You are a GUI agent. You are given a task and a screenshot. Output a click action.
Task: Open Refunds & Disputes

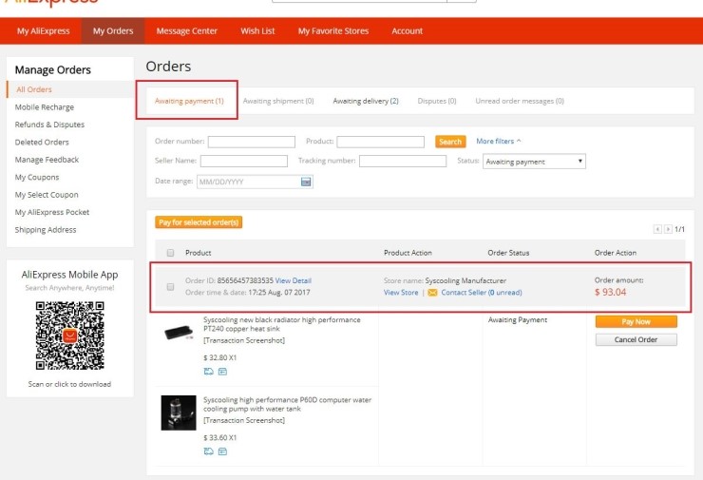coord(49,125)
